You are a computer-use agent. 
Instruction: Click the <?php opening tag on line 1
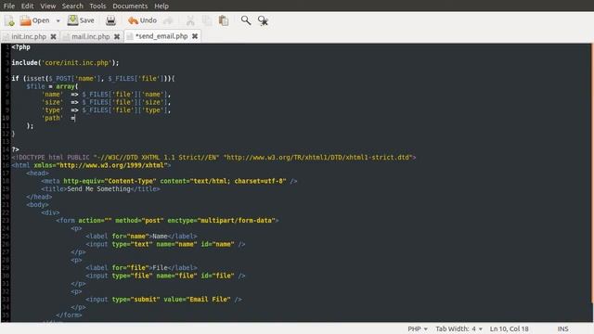[x=20, y=47]
